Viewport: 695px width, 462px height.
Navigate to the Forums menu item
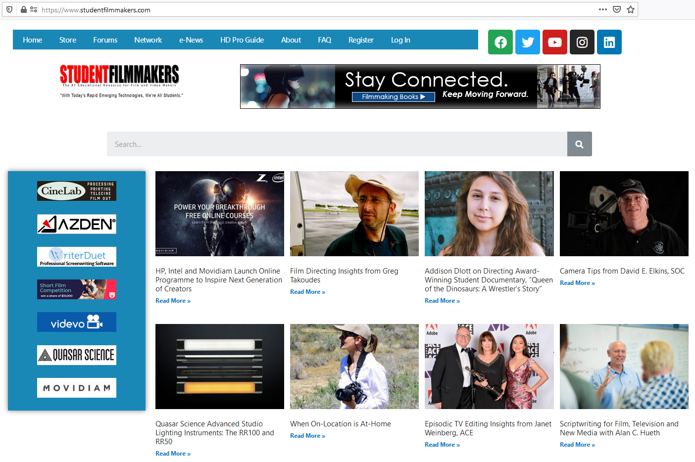[x=105, y=40]
